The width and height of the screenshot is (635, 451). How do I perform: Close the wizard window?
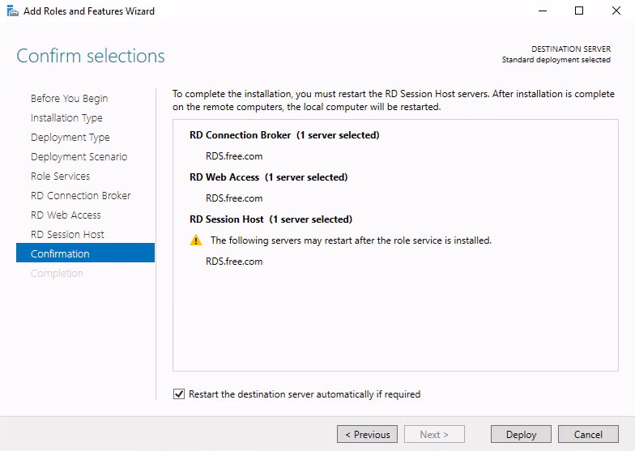pos(616,11)
